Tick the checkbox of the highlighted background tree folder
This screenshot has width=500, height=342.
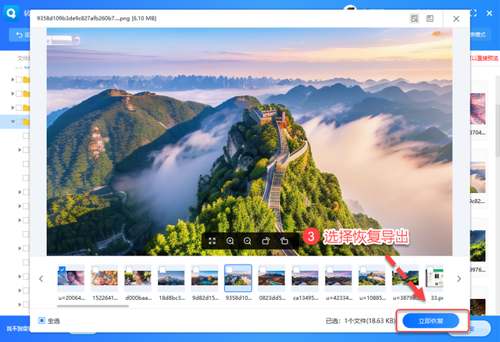[x=19, y=122]
